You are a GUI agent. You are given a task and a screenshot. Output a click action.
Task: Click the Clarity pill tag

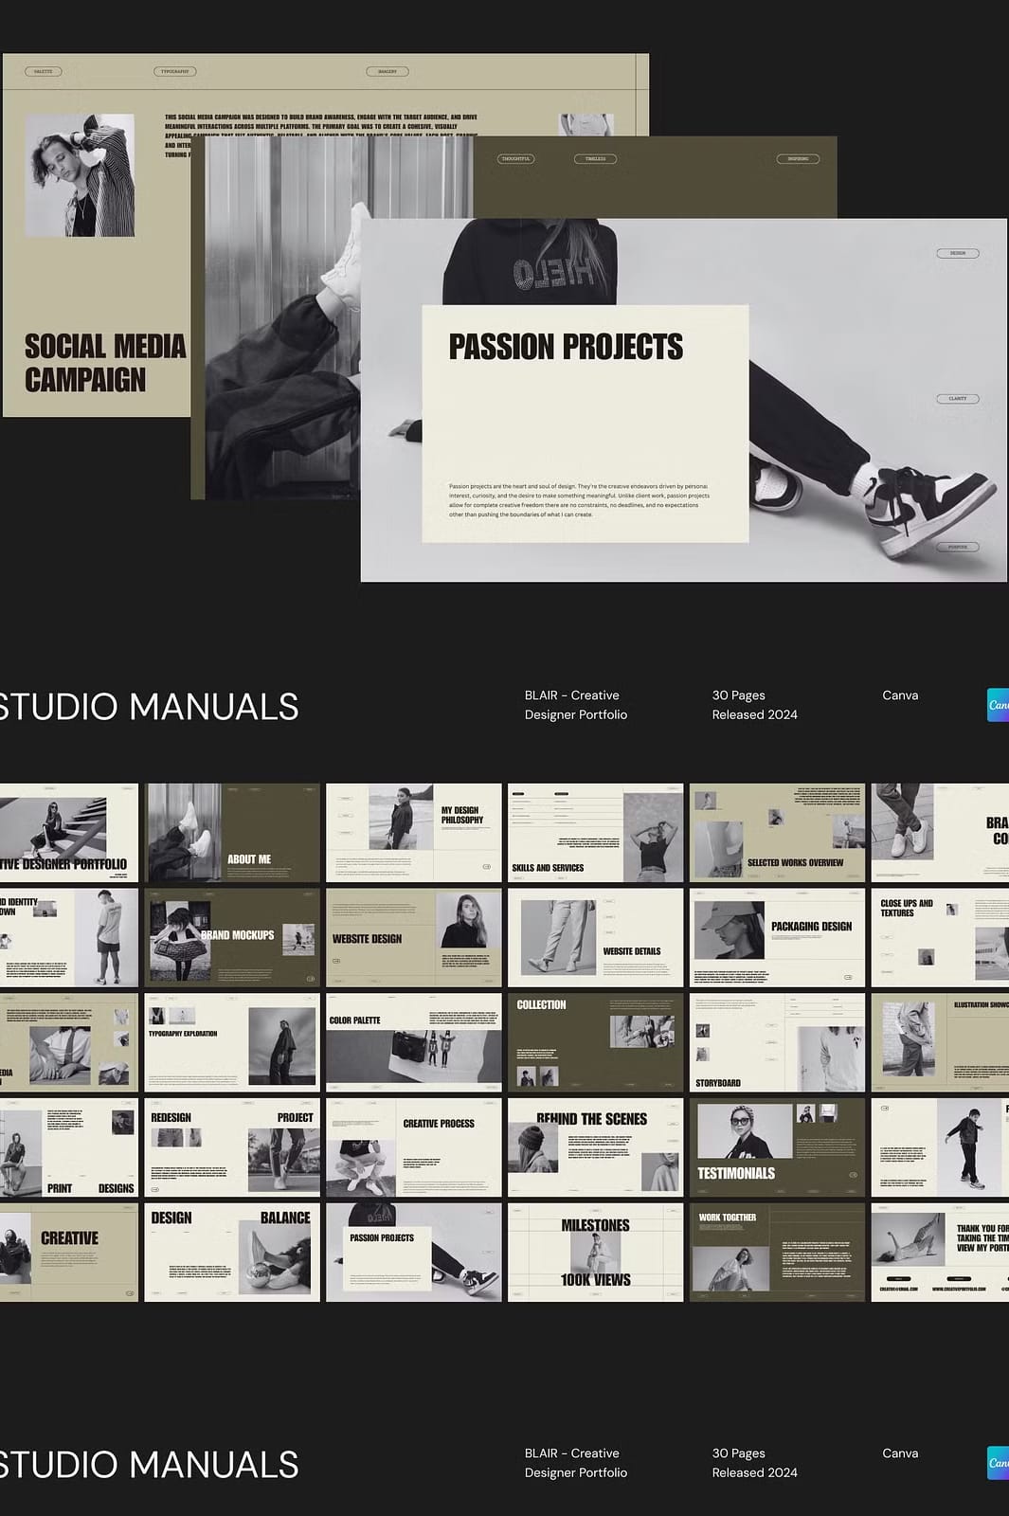(x=957, y=399)
